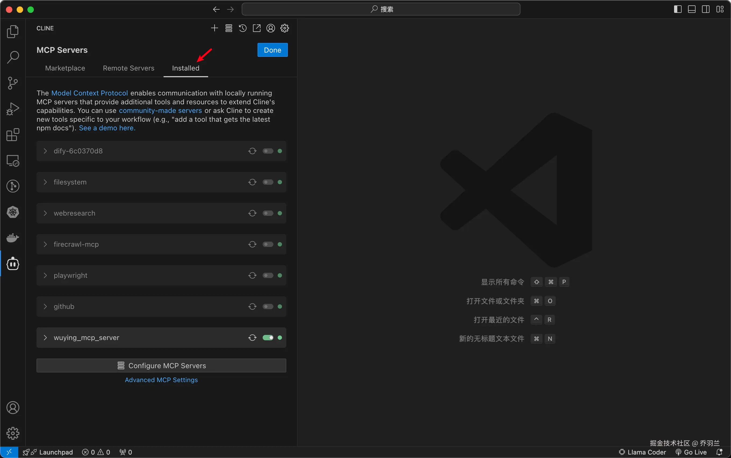This screenshot has width=731, height=458.
Task: Expand the firecrawl-mcp server details
Action: (x=45, y=244)
